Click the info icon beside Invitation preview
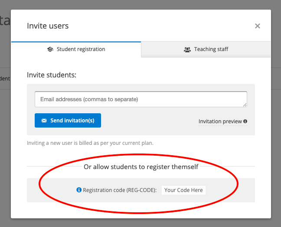The width and height of the screenshot is (281, 227). click(x=245, y=121)
